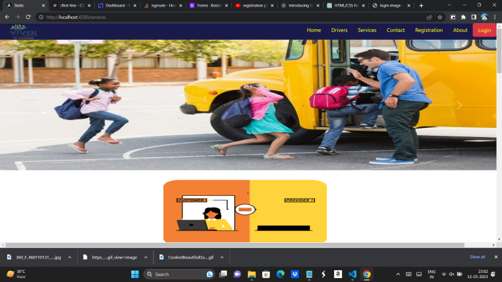Open the Drivers navigation item
502x282 pixels.
339,30
